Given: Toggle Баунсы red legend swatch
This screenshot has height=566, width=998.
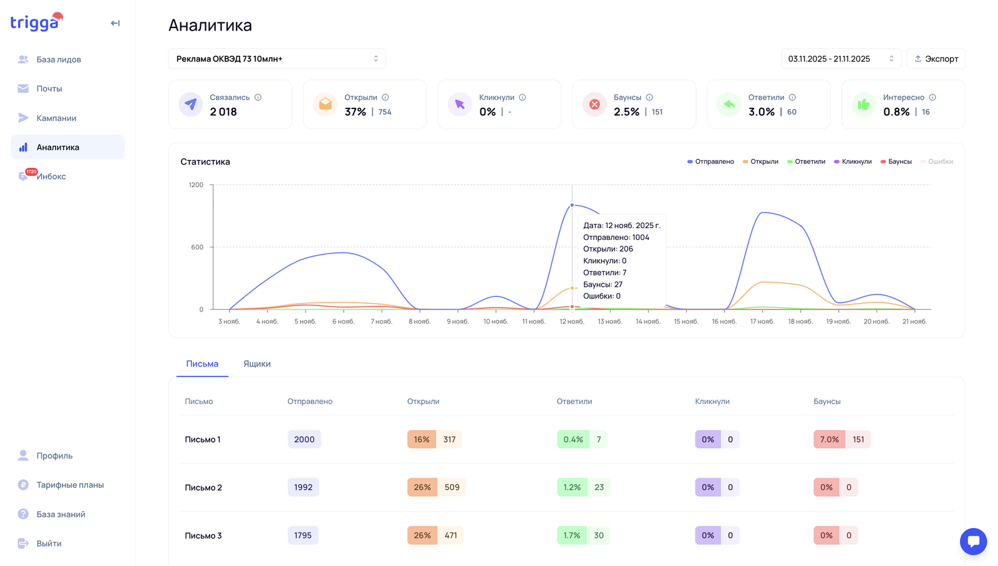Looking at the screenshot, I should [883, 161].
